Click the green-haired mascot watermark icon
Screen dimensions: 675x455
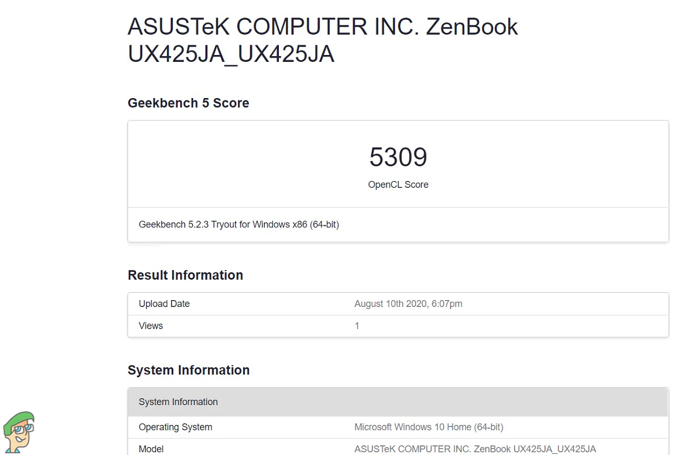[19, 432]
